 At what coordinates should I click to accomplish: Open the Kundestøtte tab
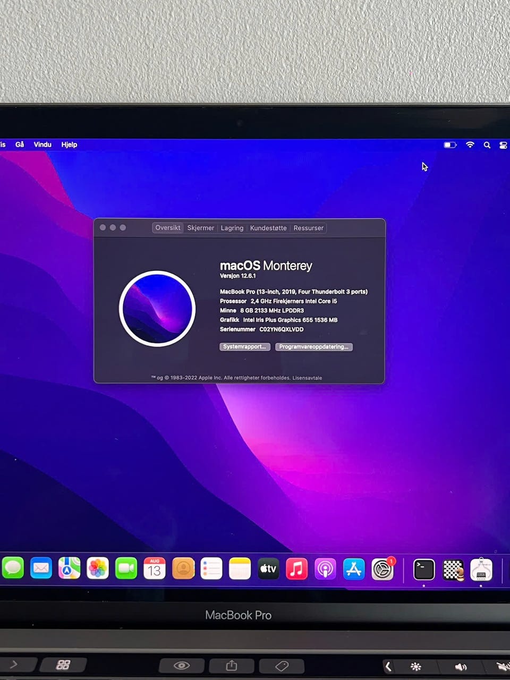coord(268,228)
